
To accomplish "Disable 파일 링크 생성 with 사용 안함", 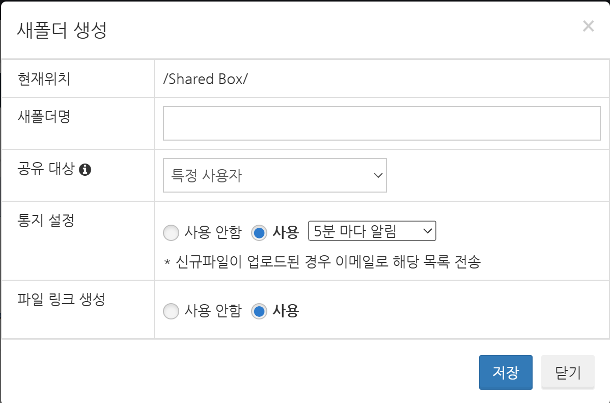I will click(x=171, y=311).
